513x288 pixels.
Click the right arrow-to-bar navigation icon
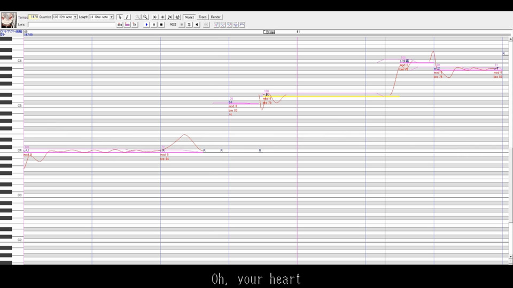162,17
